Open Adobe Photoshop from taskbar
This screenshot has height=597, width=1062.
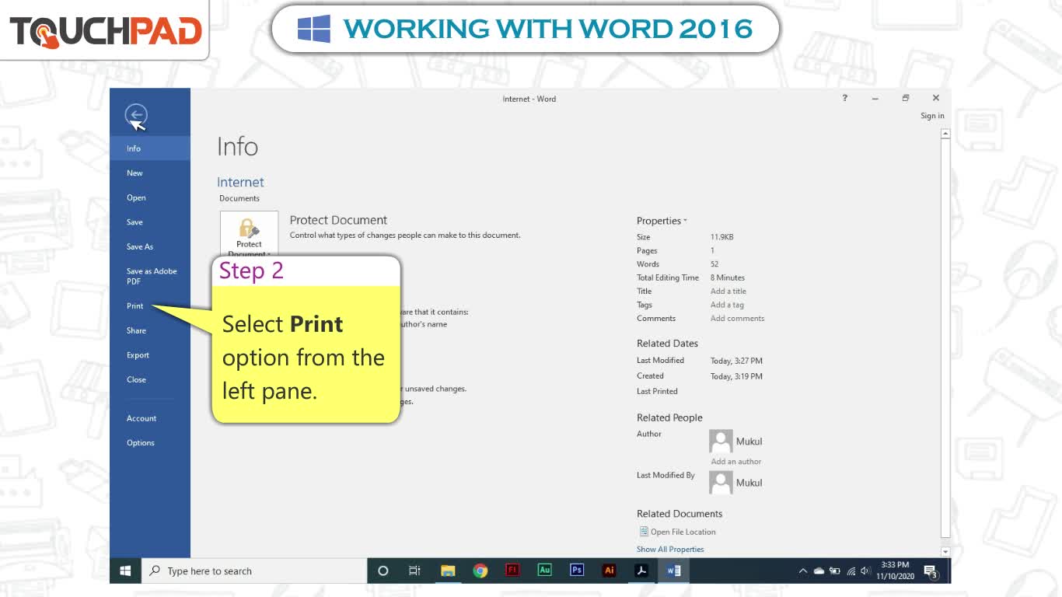coord(577,570)
